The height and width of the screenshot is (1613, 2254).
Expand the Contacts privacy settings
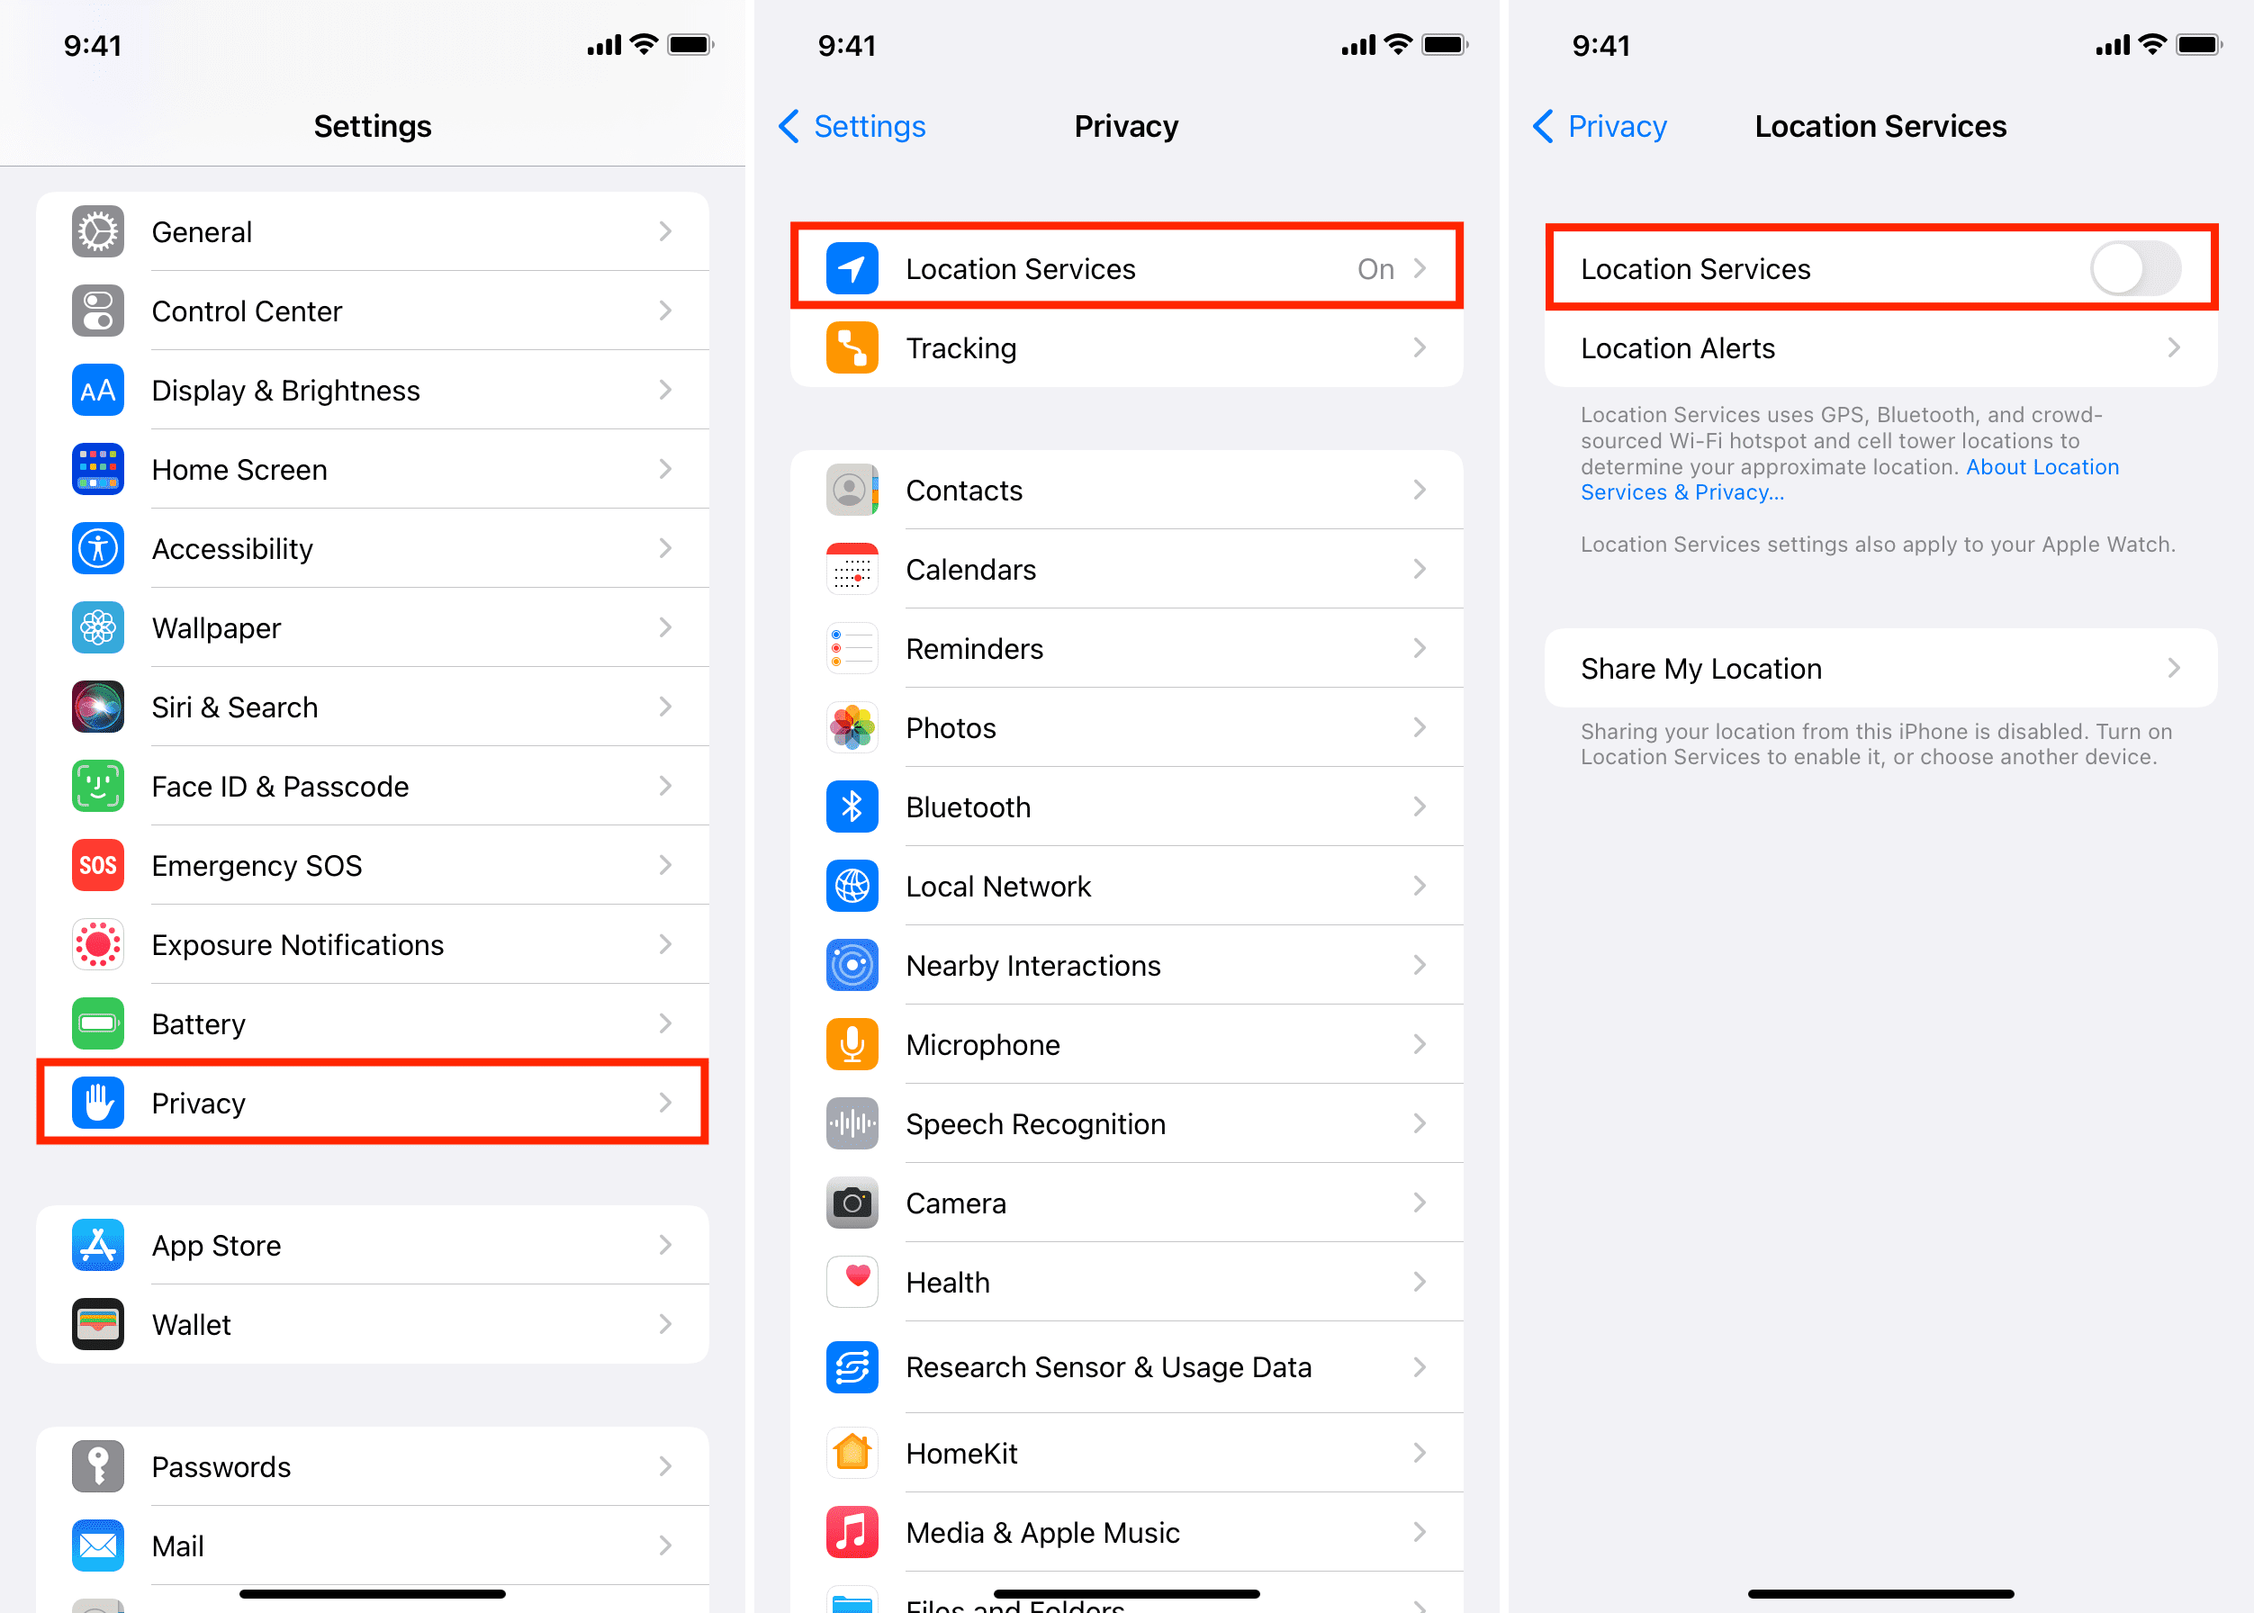tap(1130, 491)
